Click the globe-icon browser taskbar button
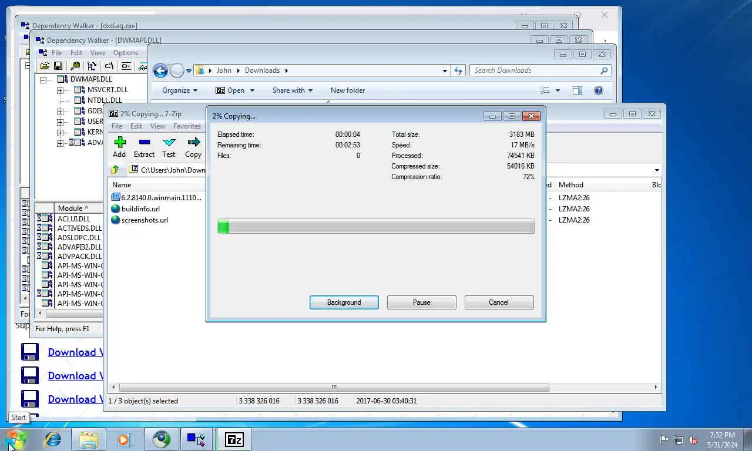This screenshot has height=451, width=752. (161, 439)
